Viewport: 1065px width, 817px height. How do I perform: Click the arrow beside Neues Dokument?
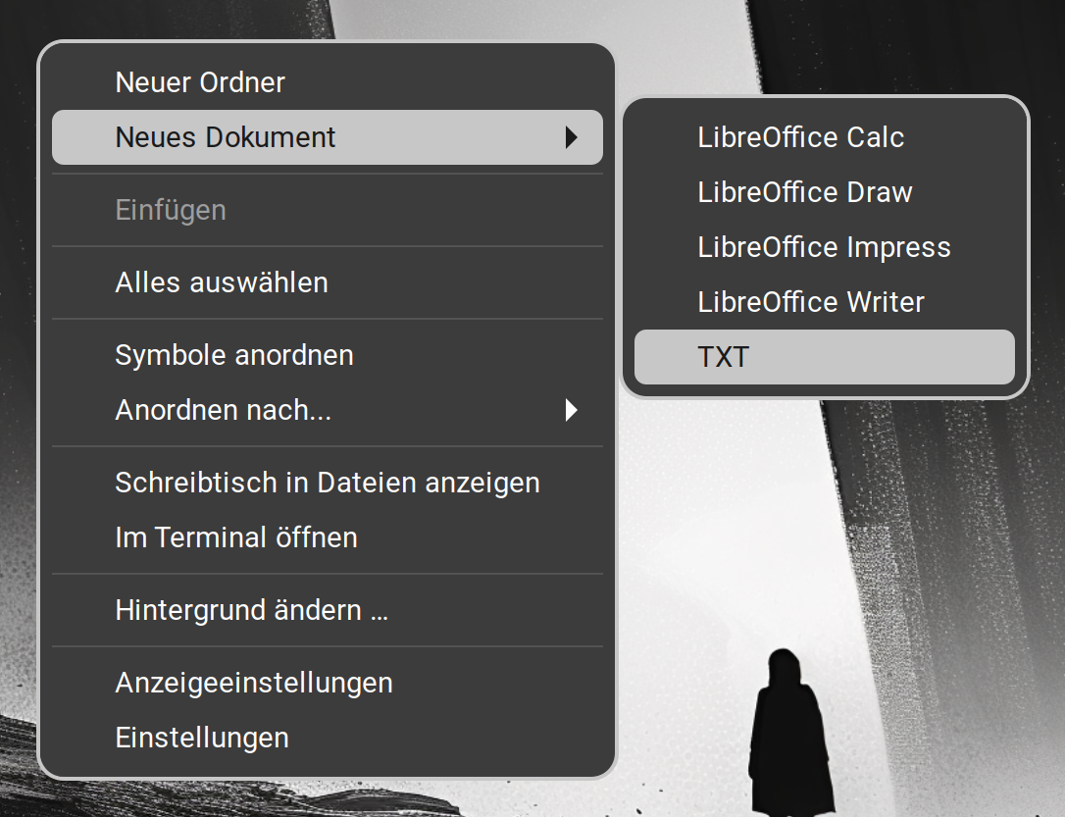pos(572,138)
